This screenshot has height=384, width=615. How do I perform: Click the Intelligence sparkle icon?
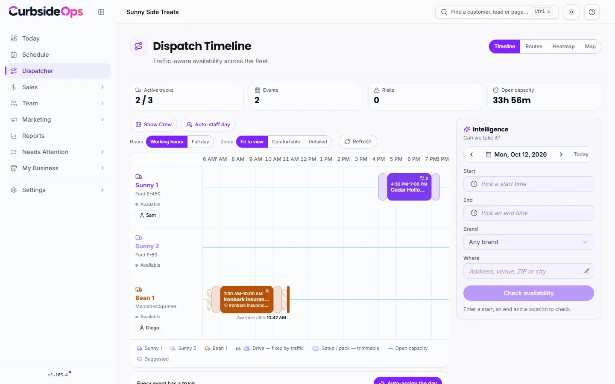tap(467, 129)
